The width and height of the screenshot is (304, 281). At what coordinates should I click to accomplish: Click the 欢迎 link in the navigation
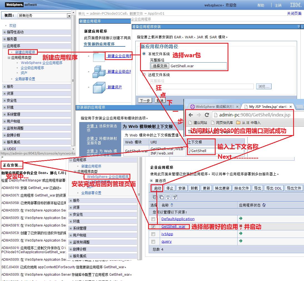[13, 26]
